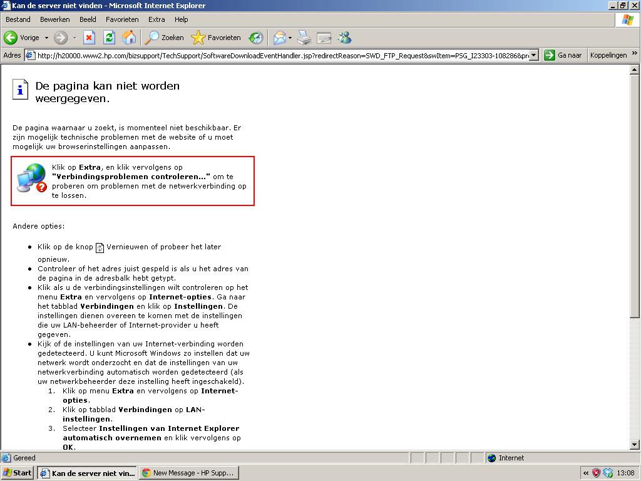This screenshot has height=481, width=641.
Task: Go back with the Vorige button
Action: tap(21, 38)
